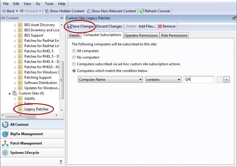Select the Patches for RHEL6 tree item

pos(42,67)
